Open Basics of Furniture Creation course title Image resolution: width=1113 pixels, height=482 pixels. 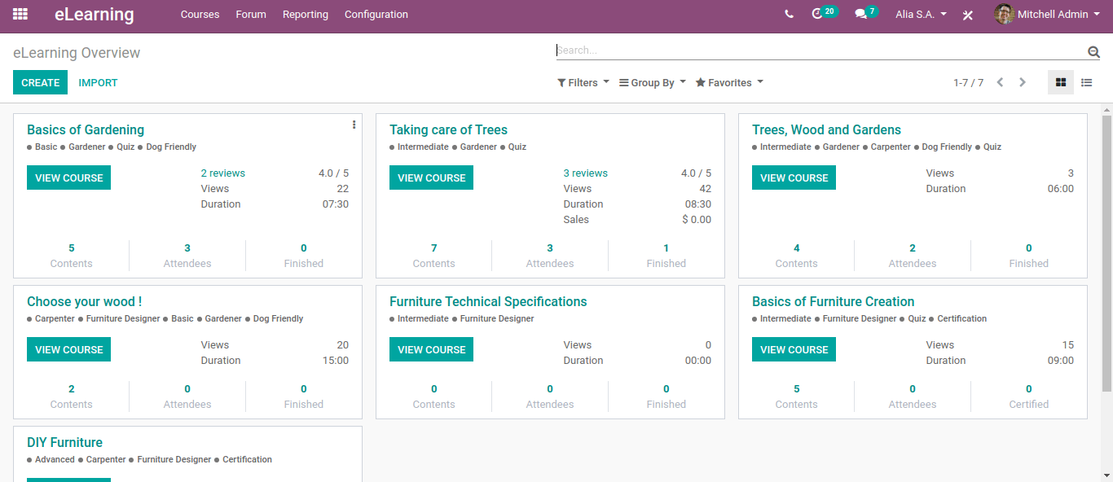click(x=833, y=301)
